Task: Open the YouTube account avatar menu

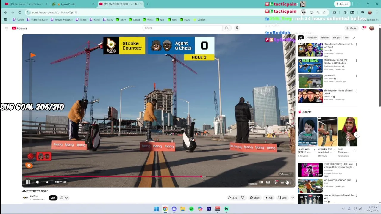Action: pos(371,28)
